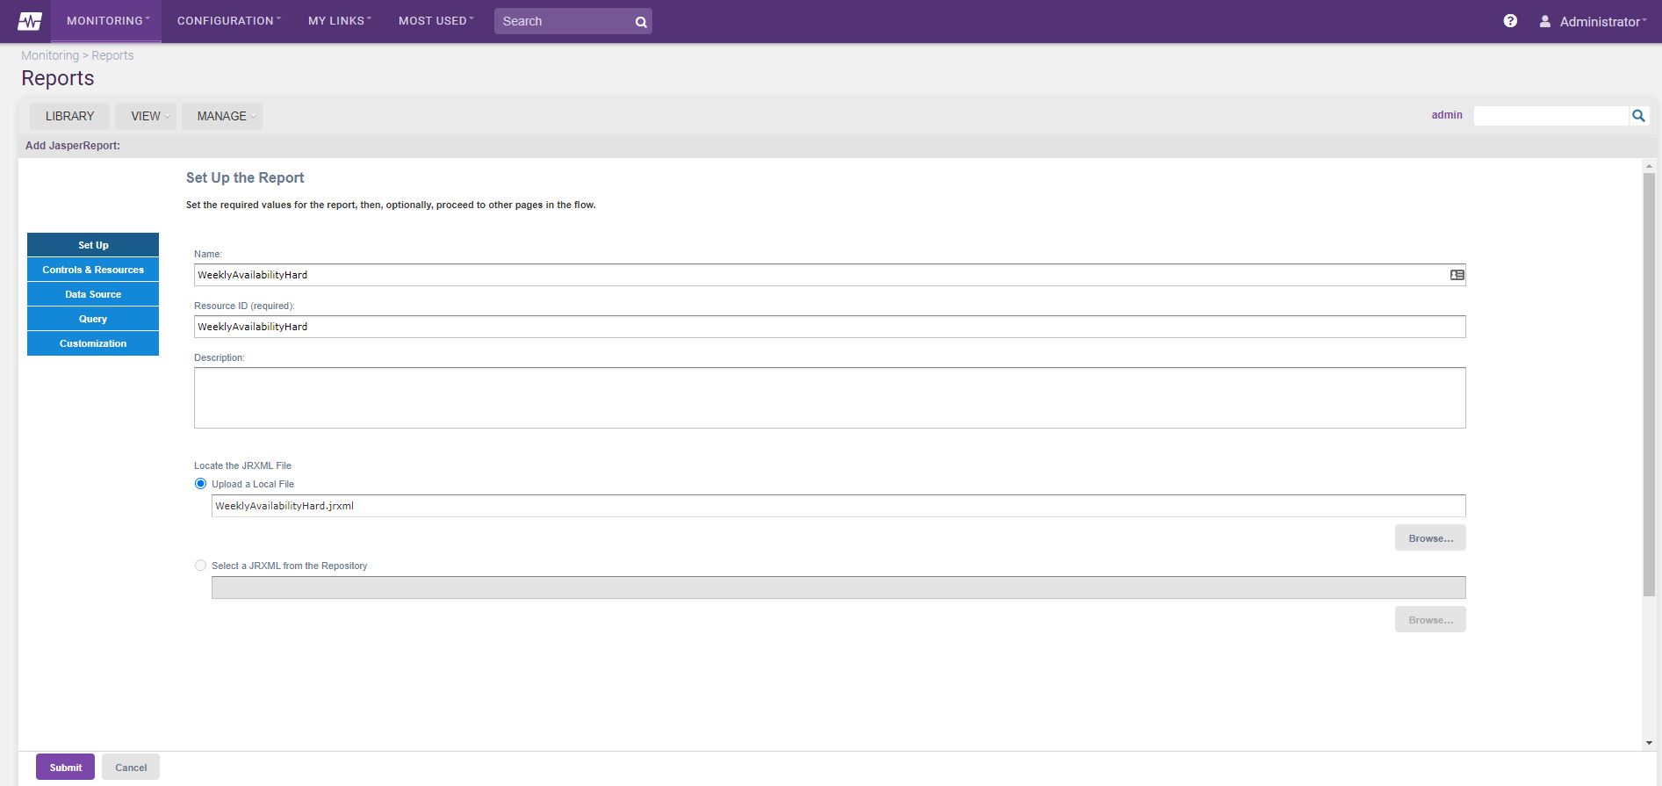This screenshot has width=1662, height=786.
Task: Expand the Manage dropdown
Action: click(222, 116)
